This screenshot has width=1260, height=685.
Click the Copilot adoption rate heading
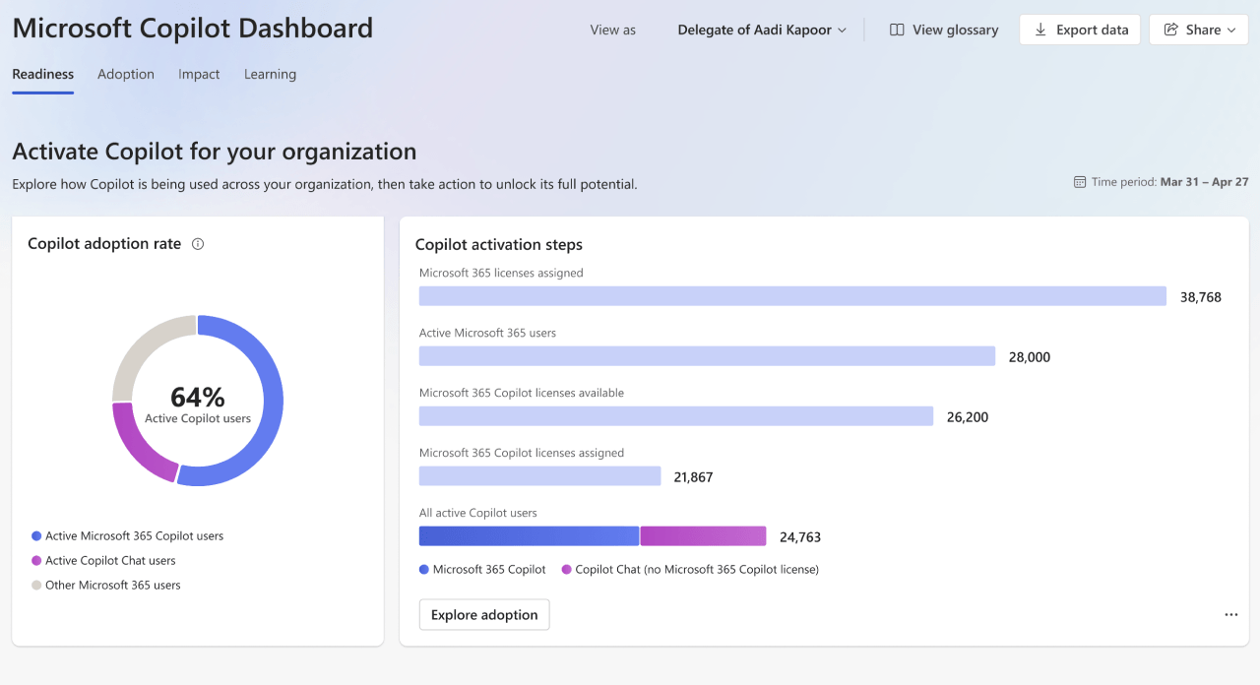pos(104,244)
